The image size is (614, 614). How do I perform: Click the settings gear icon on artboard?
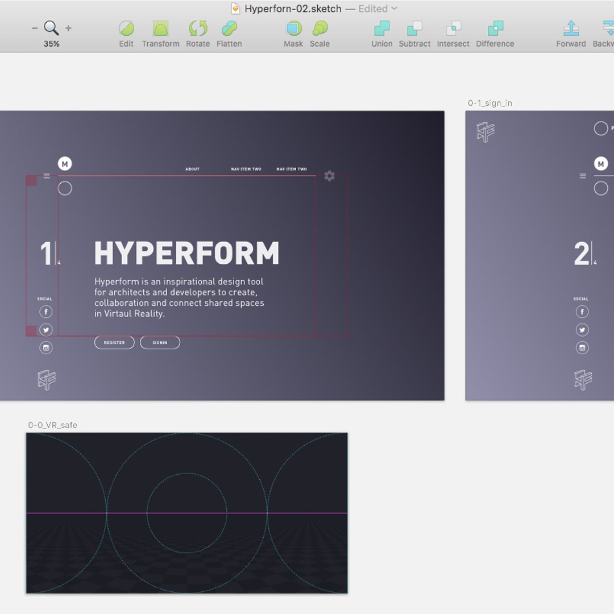coord(329,176)
